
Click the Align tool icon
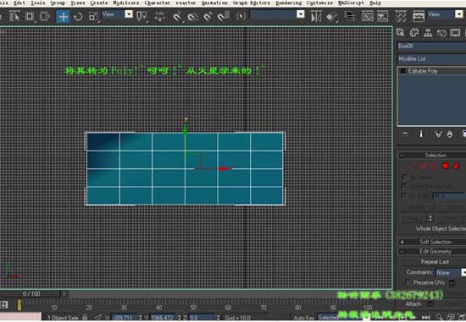(331, 16)
